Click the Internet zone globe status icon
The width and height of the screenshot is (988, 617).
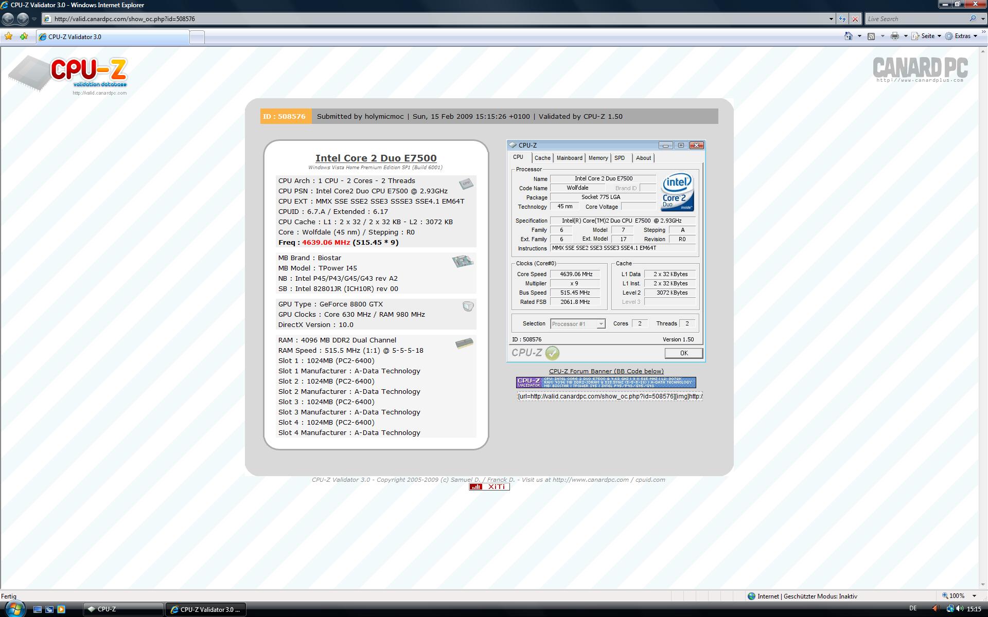pos(752,596)
